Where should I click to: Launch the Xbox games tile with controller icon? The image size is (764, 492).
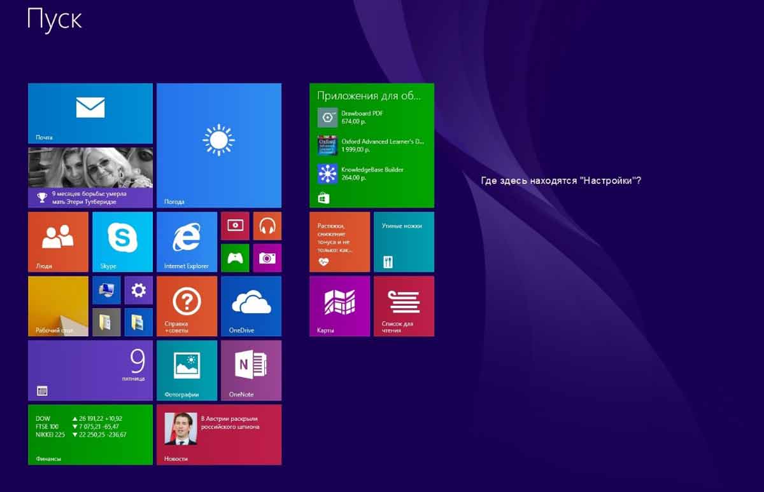tap(235, 257)
